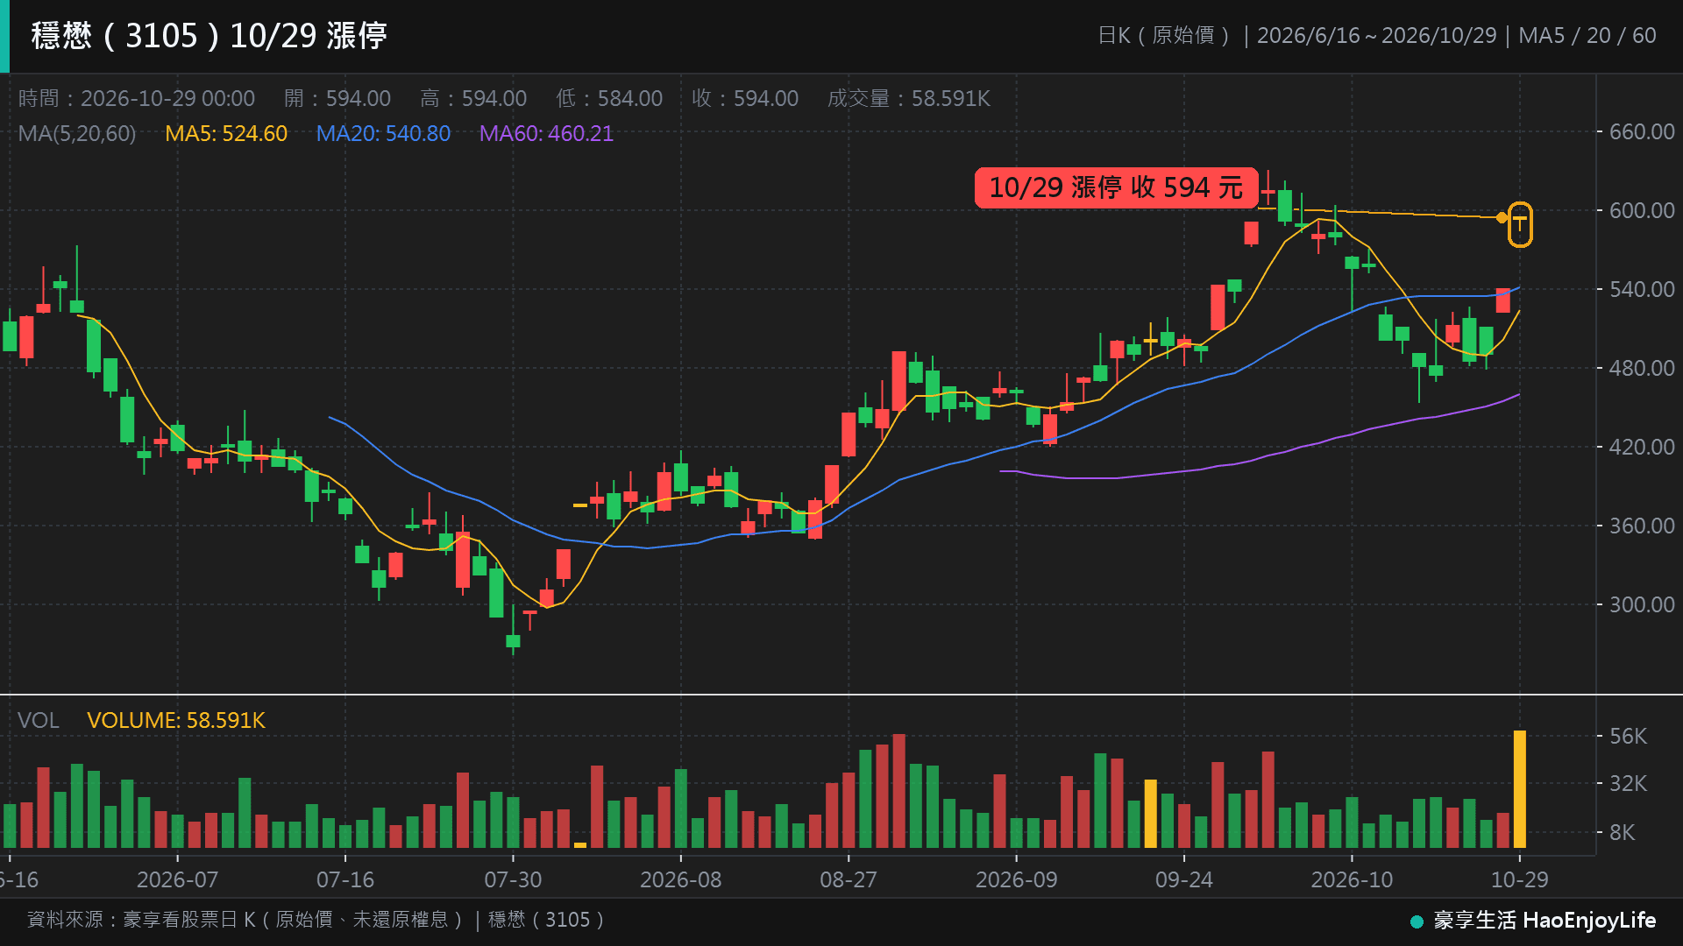Click the 540.00 price axis label

coord(1642,289)
